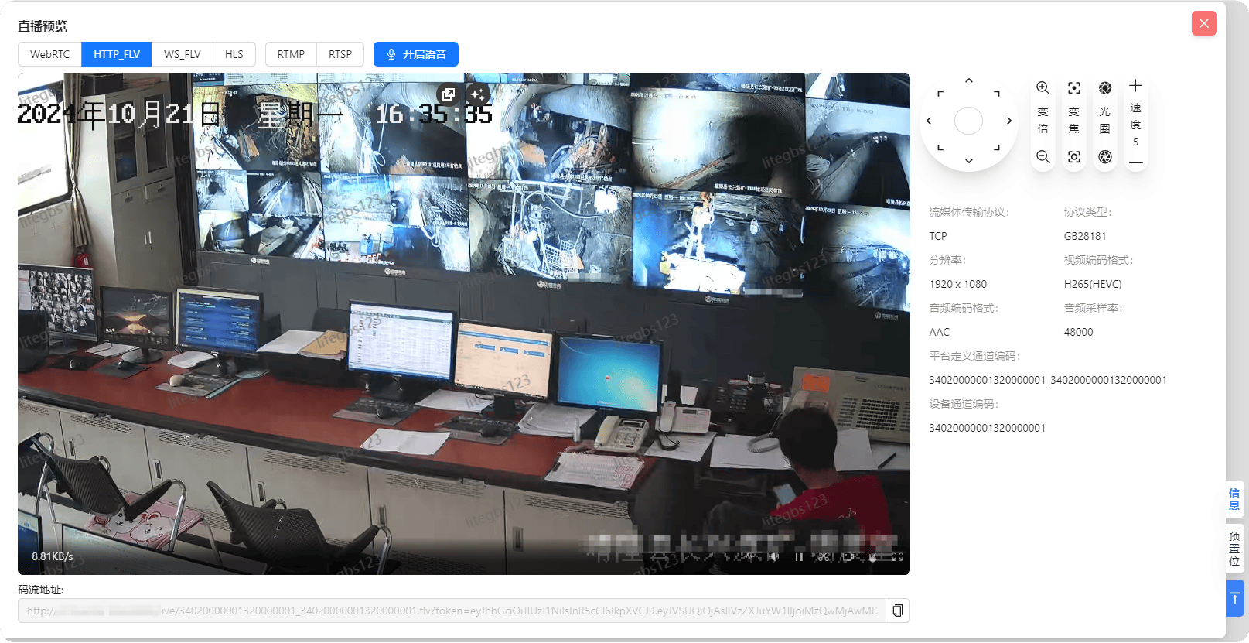This screenshot has width=1249, height=643.
Task: Take a snapshot with scissors icon
Action: coord(824,556)
